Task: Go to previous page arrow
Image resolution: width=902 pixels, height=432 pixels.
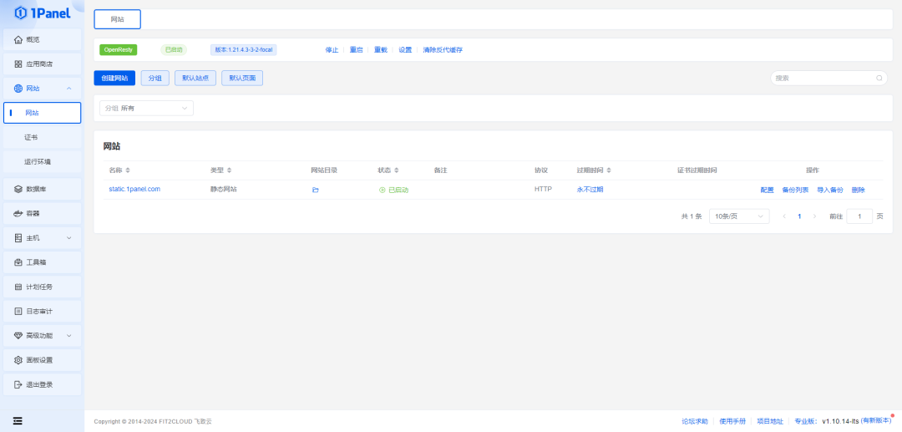Action: coord(784,216)
